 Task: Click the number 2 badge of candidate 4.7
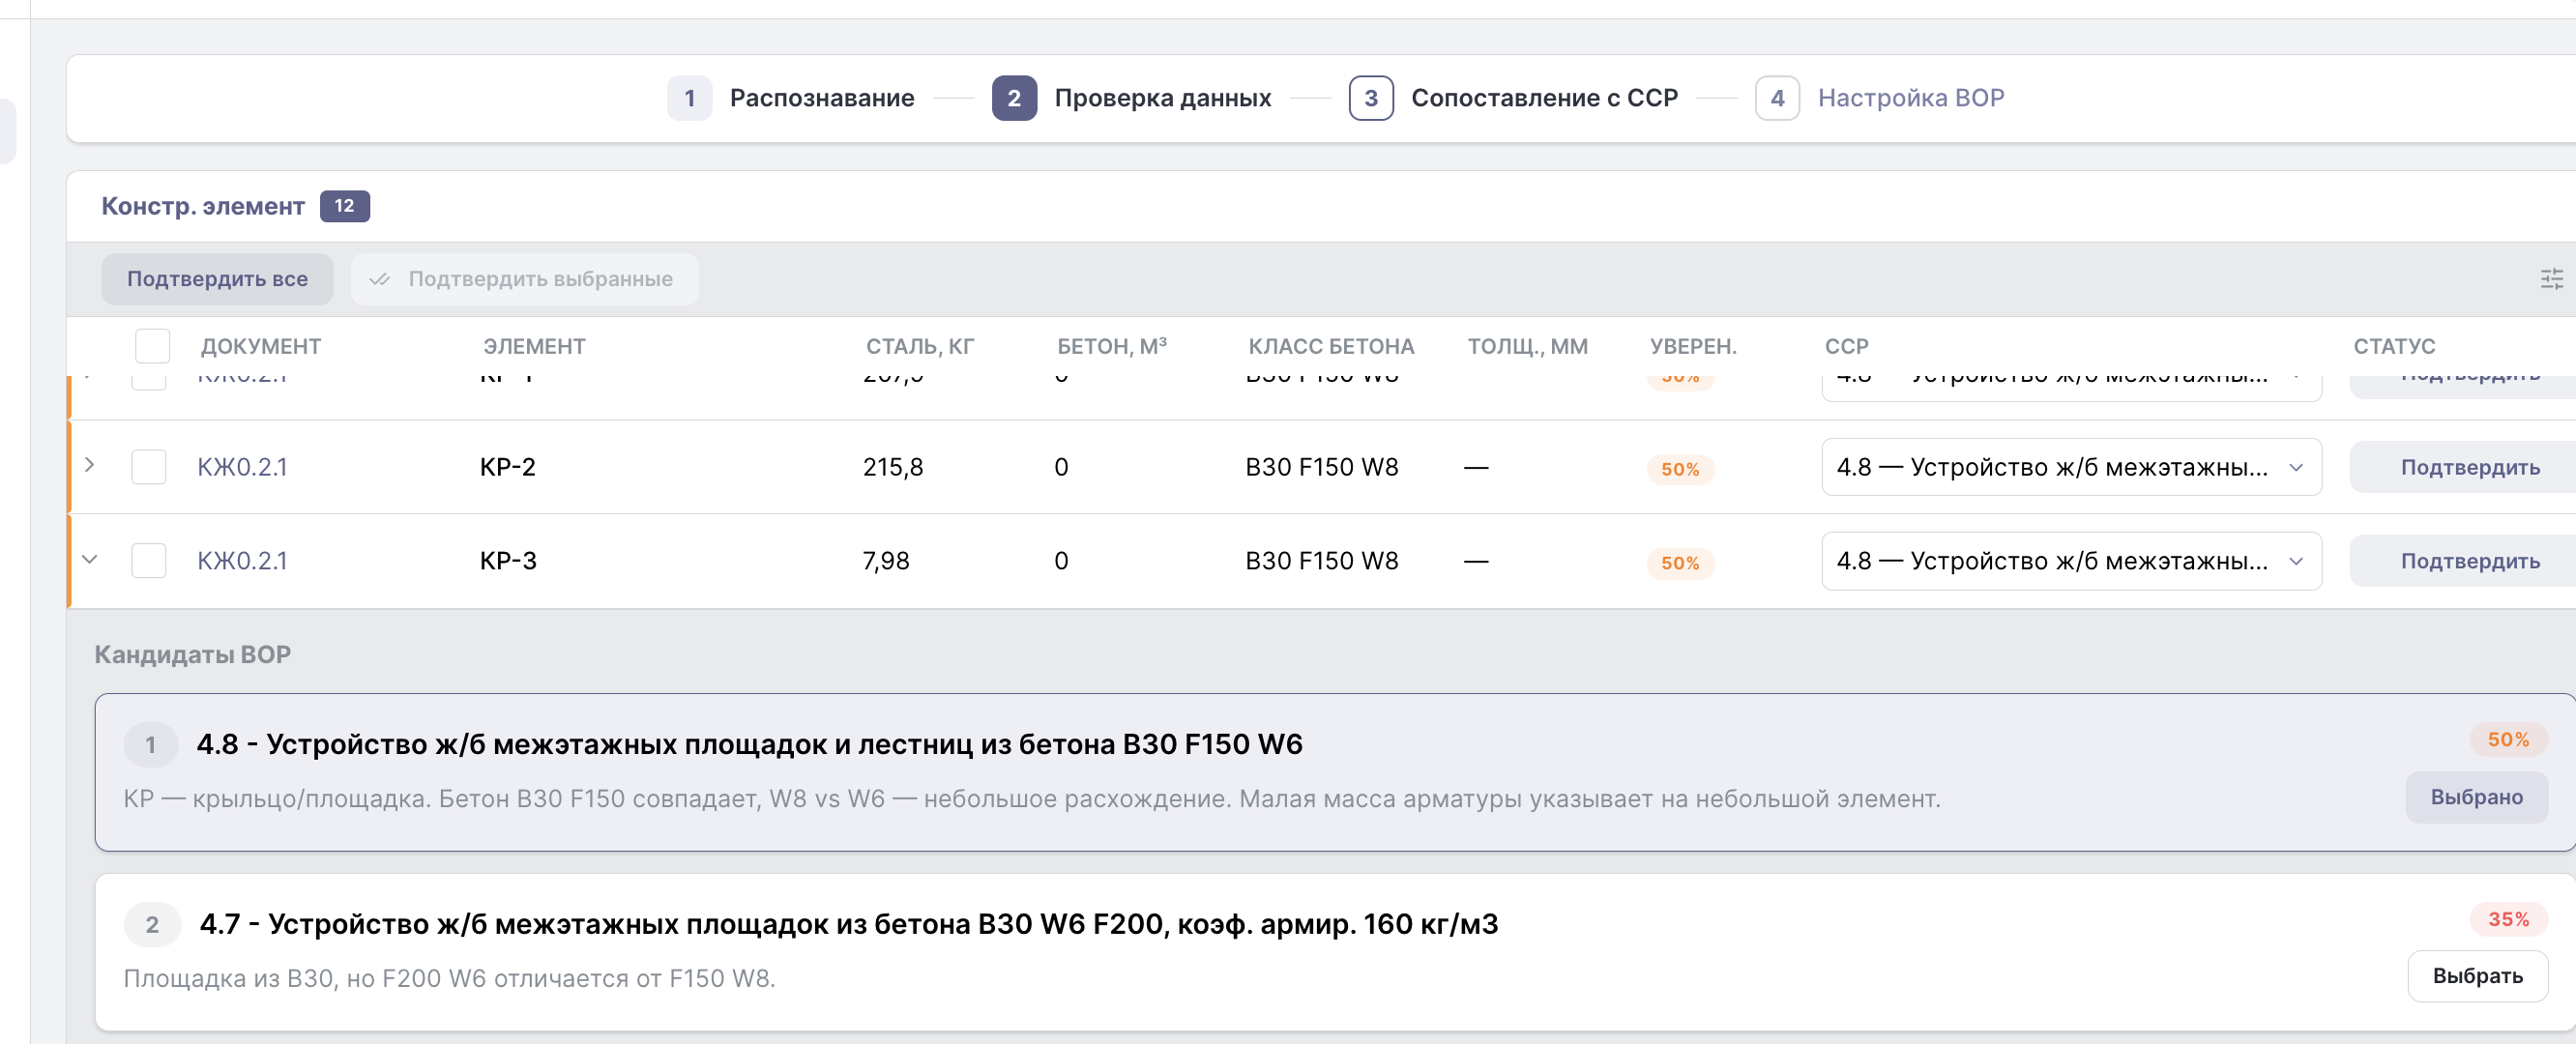pos(152,924)
